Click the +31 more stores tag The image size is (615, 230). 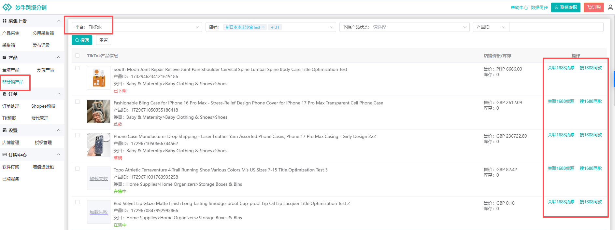(275, 27)
